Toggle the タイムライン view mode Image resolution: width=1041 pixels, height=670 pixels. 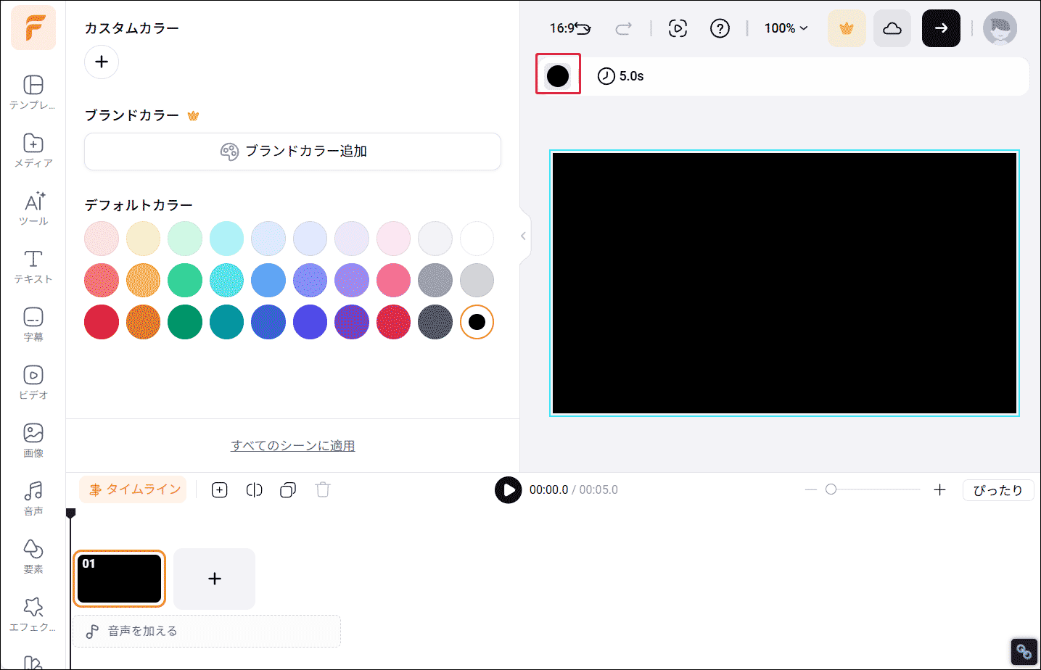tap(133, 489)
